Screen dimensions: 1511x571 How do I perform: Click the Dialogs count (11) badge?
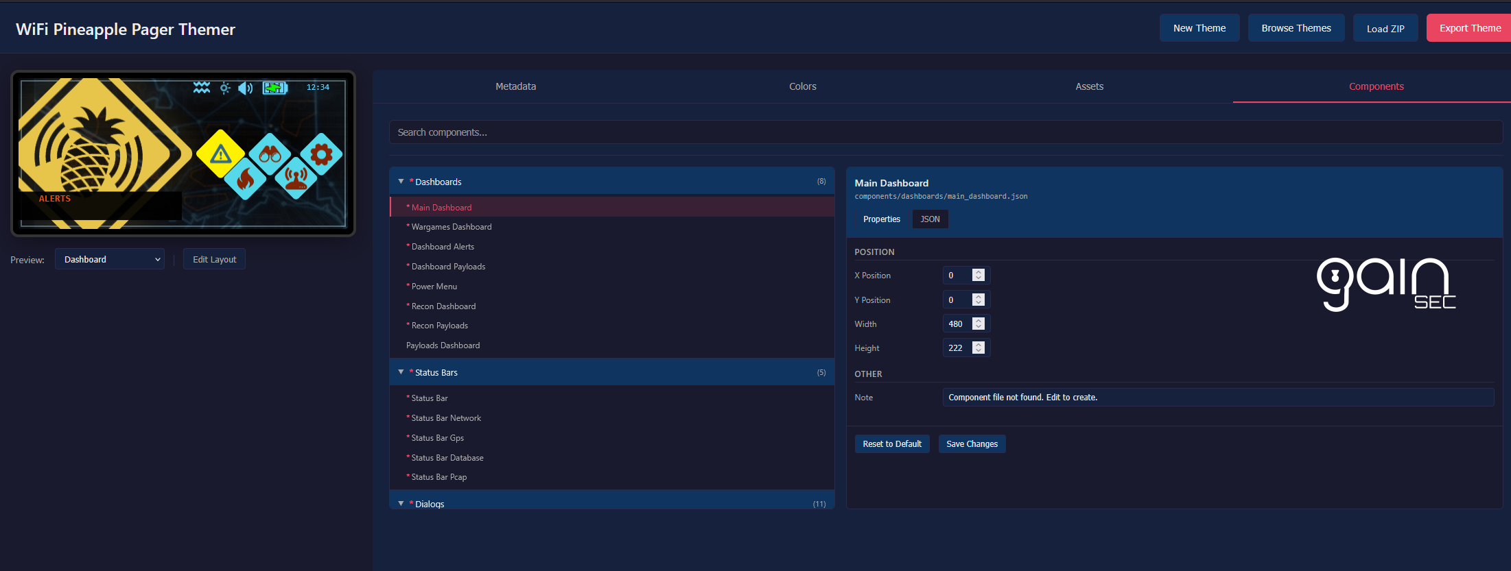819,504
